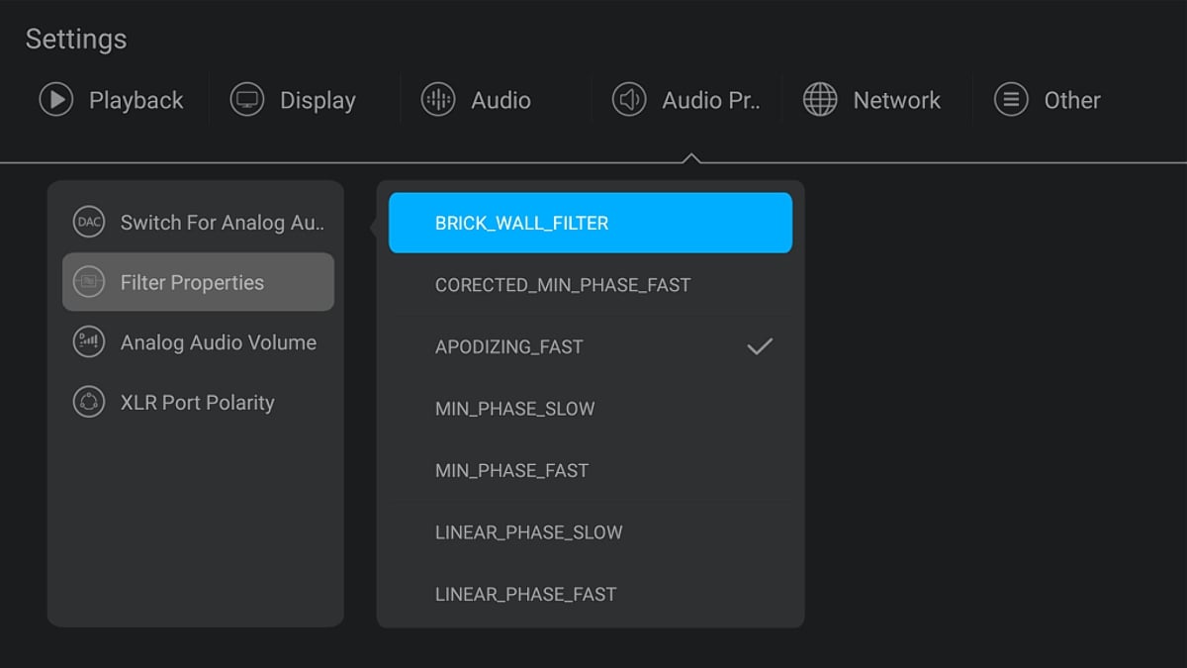Switch to the Display tab
Screen dimensions: 1187x668
[317, 100]
